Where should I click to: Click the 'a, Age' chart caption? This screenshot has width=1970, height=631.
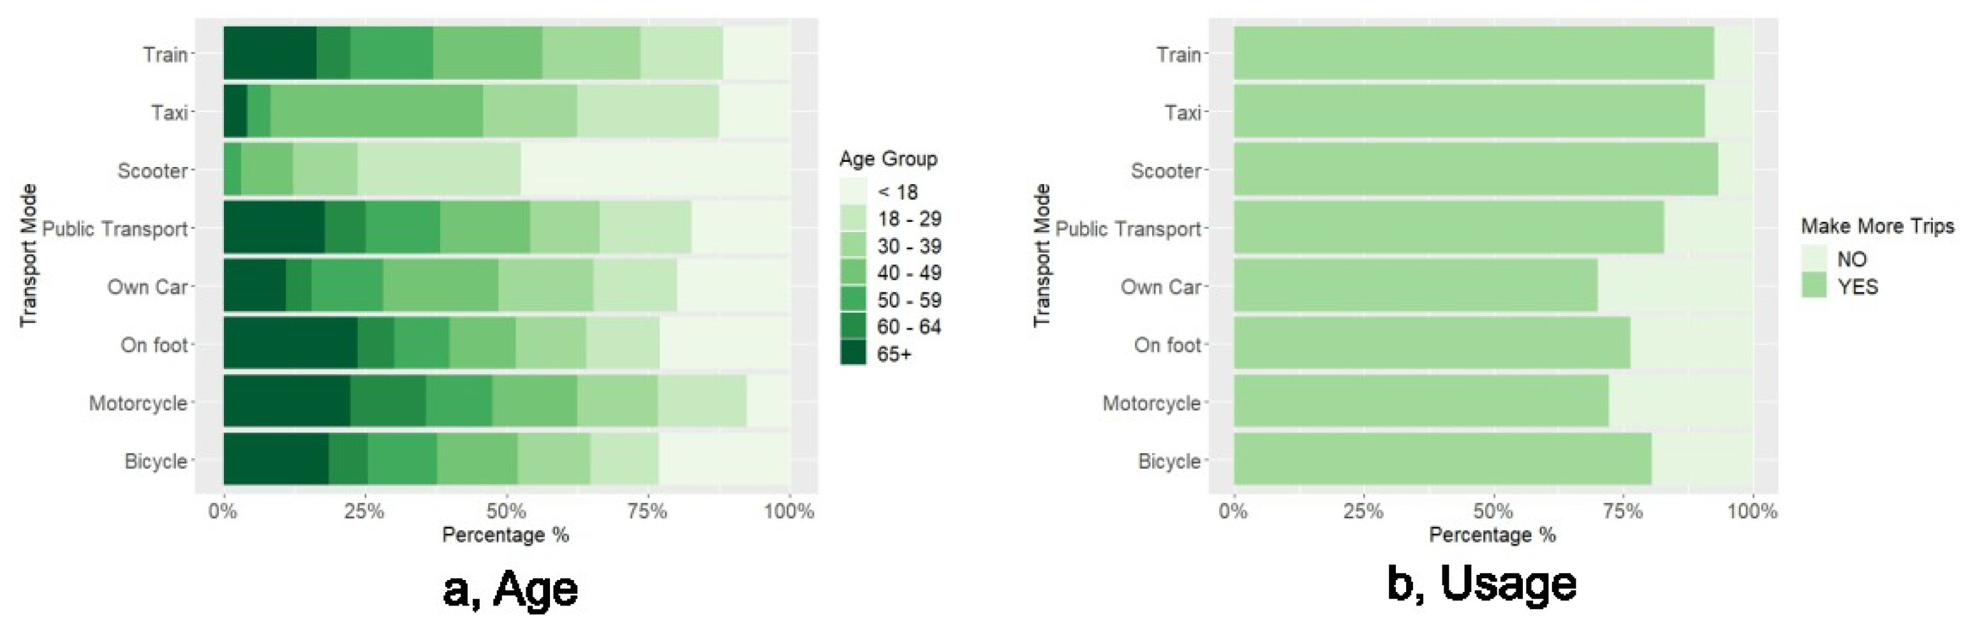[510, 589]
